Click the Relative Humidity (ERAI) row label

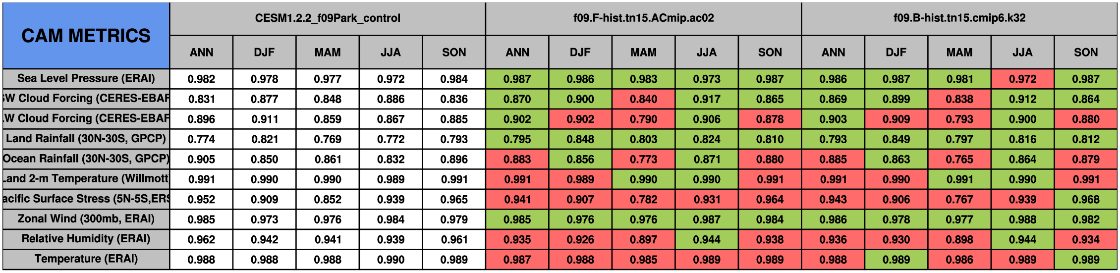click(x=86, y=239)
